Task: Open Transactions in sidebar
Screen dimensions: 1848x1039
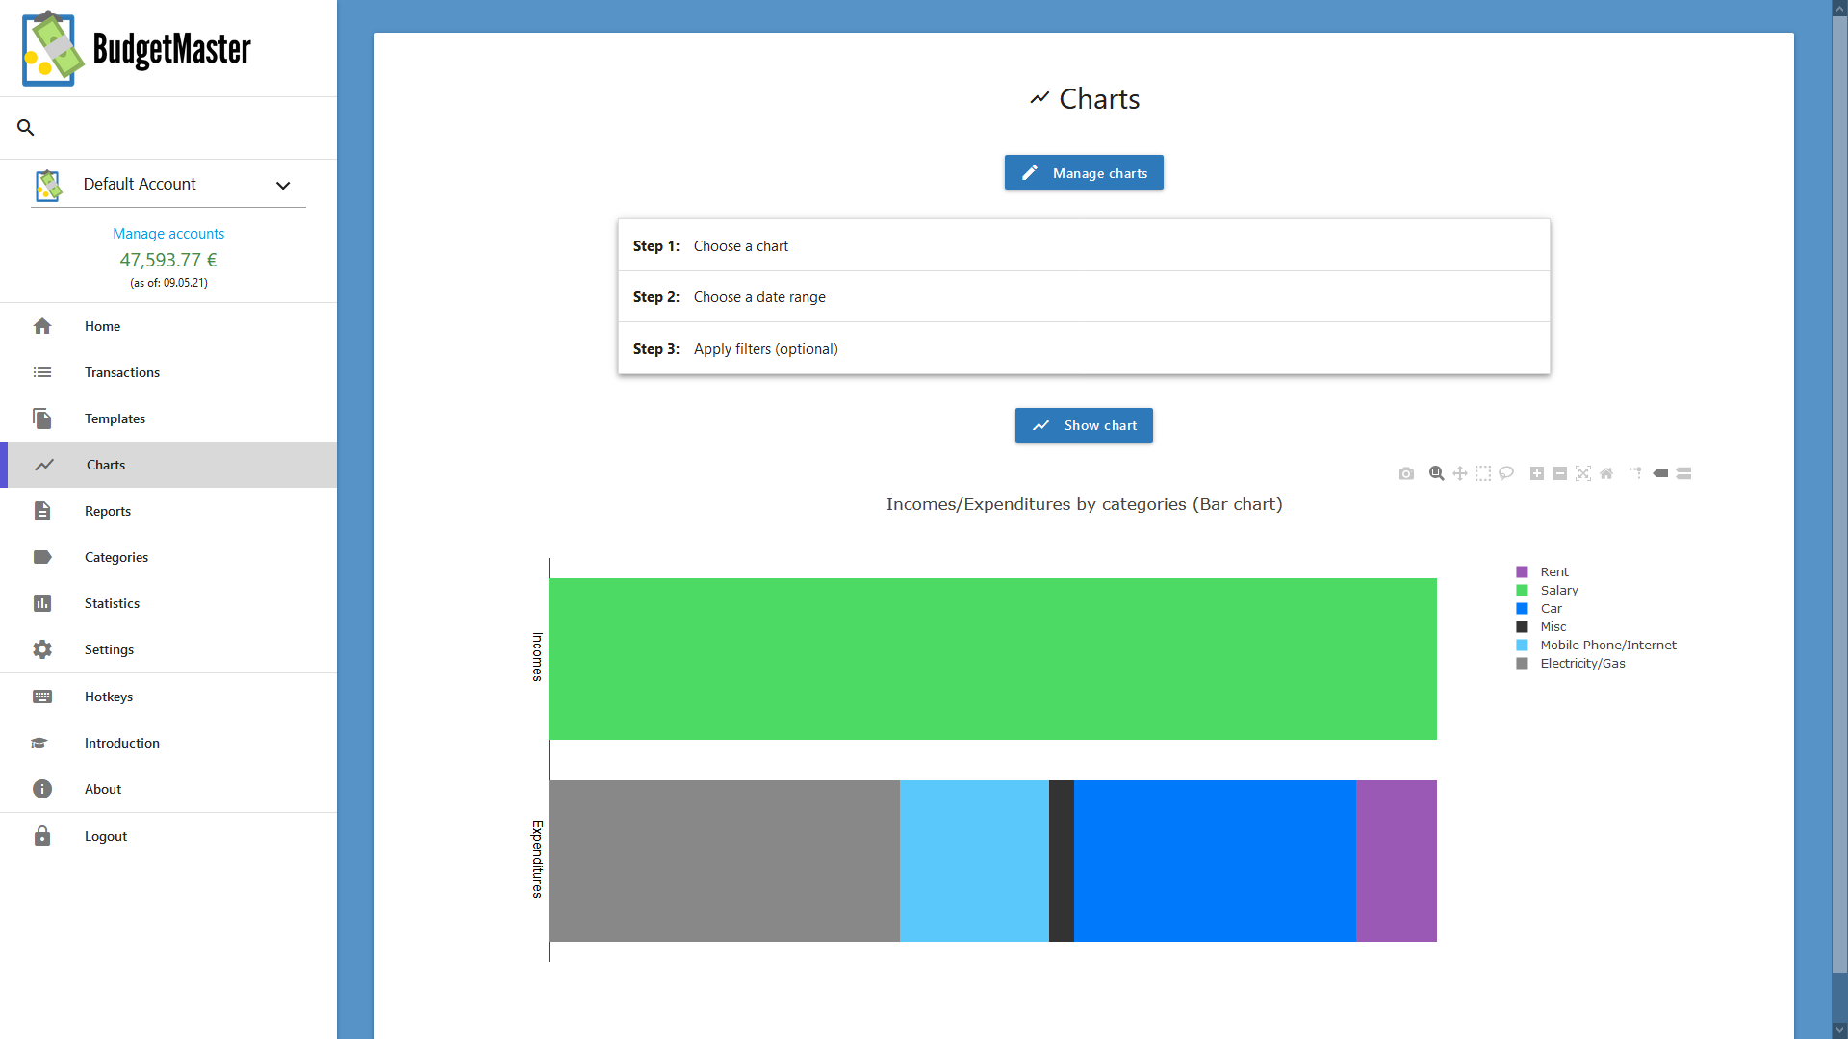Action: 168,372
